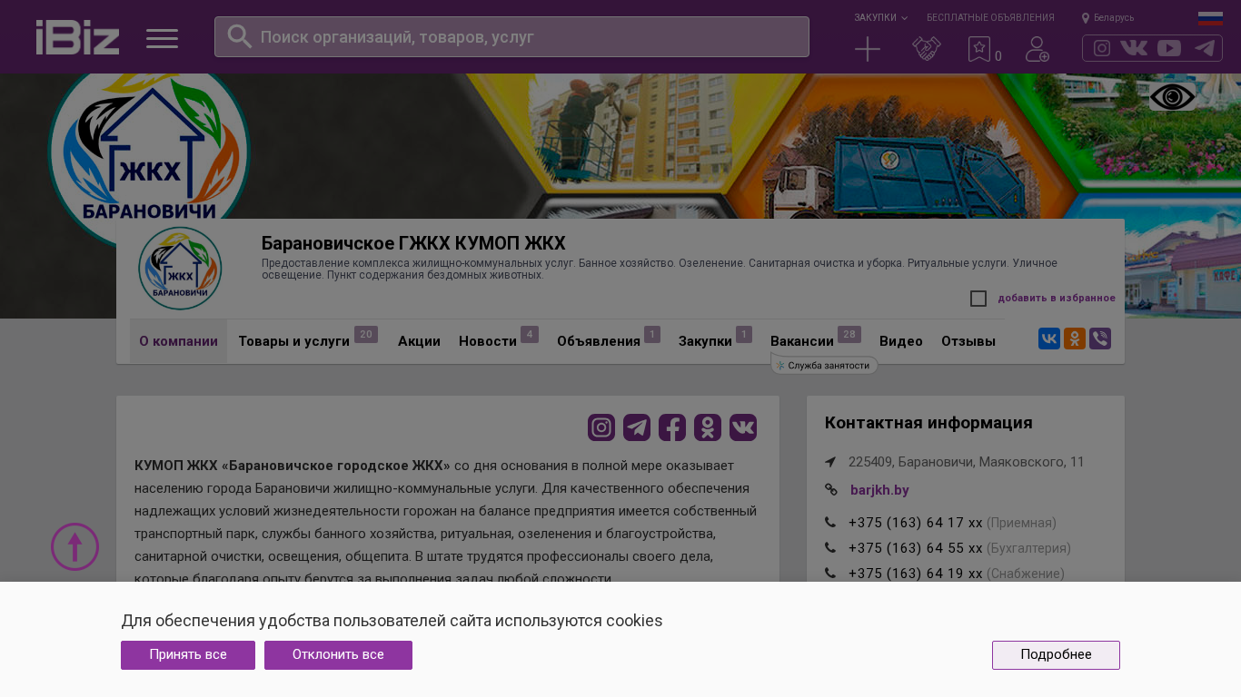This screenshot has width=1241, height=697.
Task: Click Отклонить все cookies button
Action: 338,655
